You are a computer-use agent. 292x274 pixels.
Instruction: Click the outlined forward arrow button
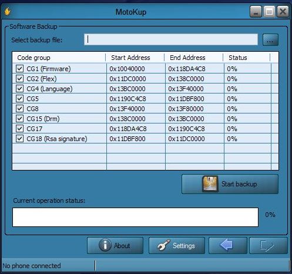tap(268, 245)
